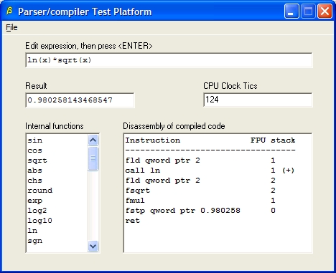
Task: Select sin in Internal functions list
Action: (35, 140)
